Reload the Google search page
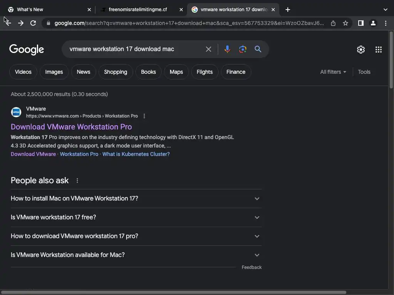Screen dimensions: 394x295 coord(33,23)
